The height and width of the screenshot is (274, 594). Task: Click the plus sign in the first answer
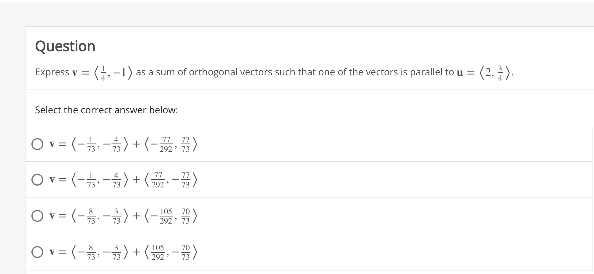click(x=136, y=144)
